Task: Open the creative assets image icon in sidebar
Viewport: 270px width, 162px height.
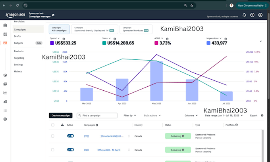Action: tap(5, 84)
